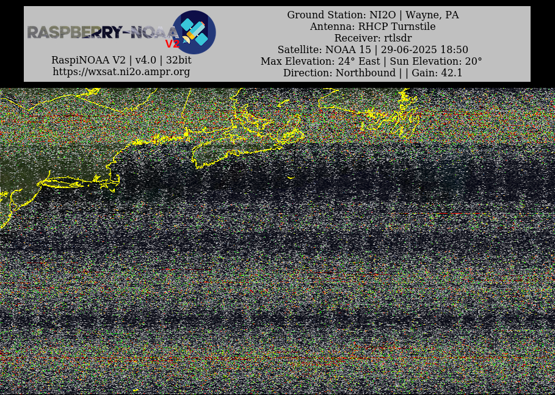Viewport: 555px width, 395px height.
Task: Click 'RaspiNOAA V2 | v4.0 | 32bit' text
Action: pos(122,60)
